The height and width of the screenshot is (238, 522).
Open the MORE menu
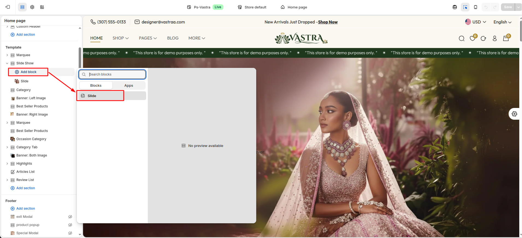pyautogui.click(x=197, y=38)
